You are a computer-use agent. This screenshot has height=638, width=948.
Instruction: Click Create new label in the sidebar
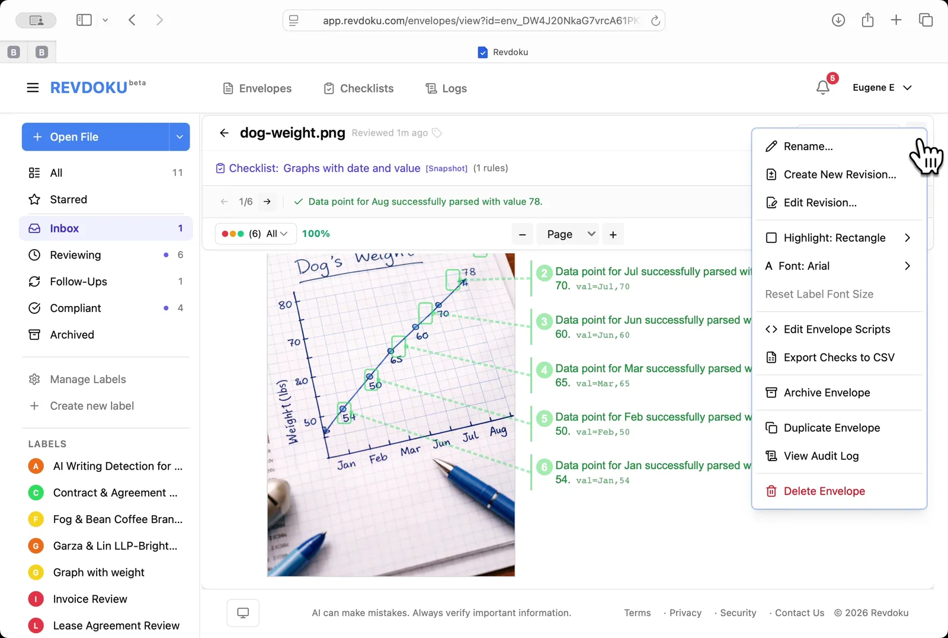[x=92, y=406]
